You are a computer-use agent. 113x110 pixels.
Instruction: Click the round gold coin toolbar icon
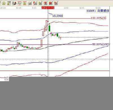point(4,3)
